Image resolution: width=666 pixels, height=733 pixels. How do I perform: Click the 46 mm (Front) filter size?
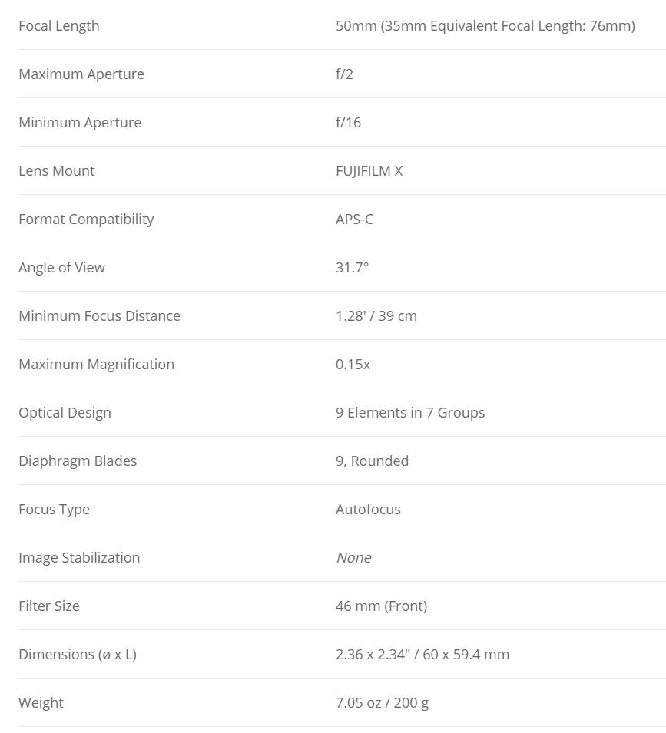click(381, 606)
